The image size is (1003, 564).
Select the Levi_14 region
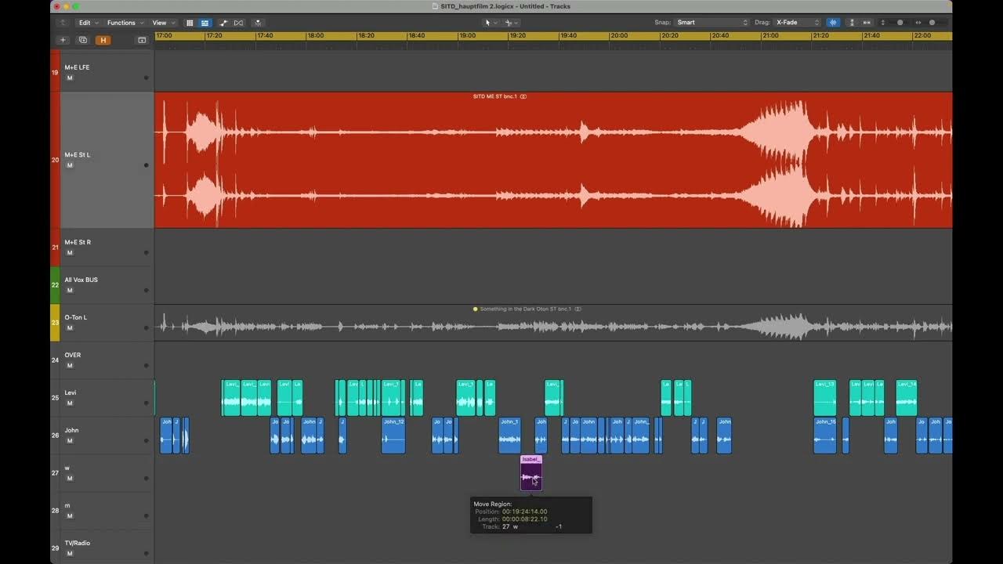907,398
